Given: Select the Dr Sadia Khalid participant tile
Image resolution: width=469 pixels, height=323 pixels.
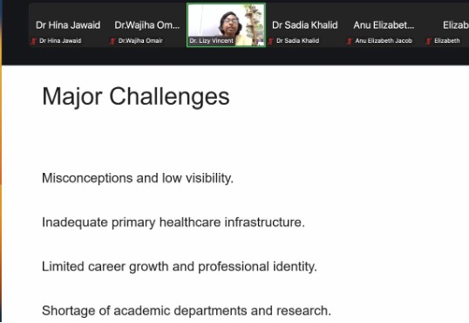Looking at the screenshot, I should [305, 25].
